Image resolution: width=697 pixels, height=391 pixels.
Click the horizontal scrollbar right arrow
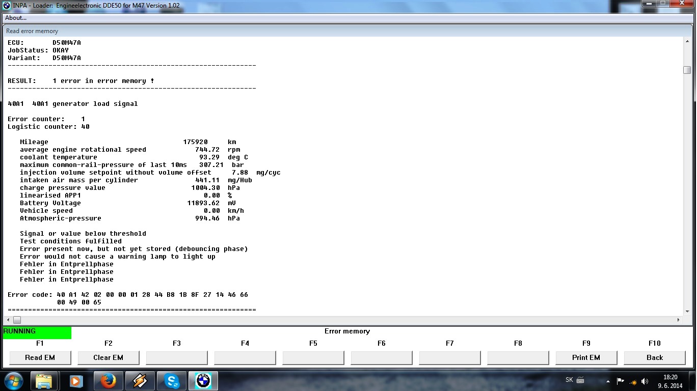[678, 320]
